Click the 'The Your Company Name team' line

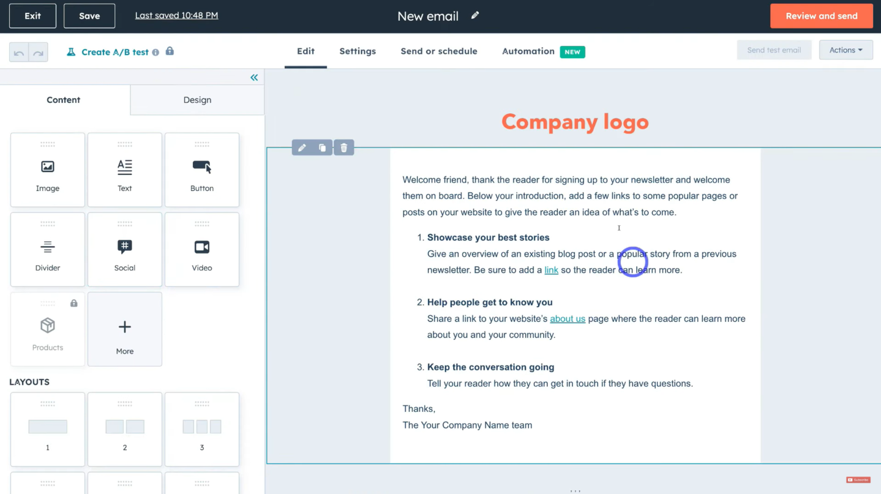(x=467, y=425)
